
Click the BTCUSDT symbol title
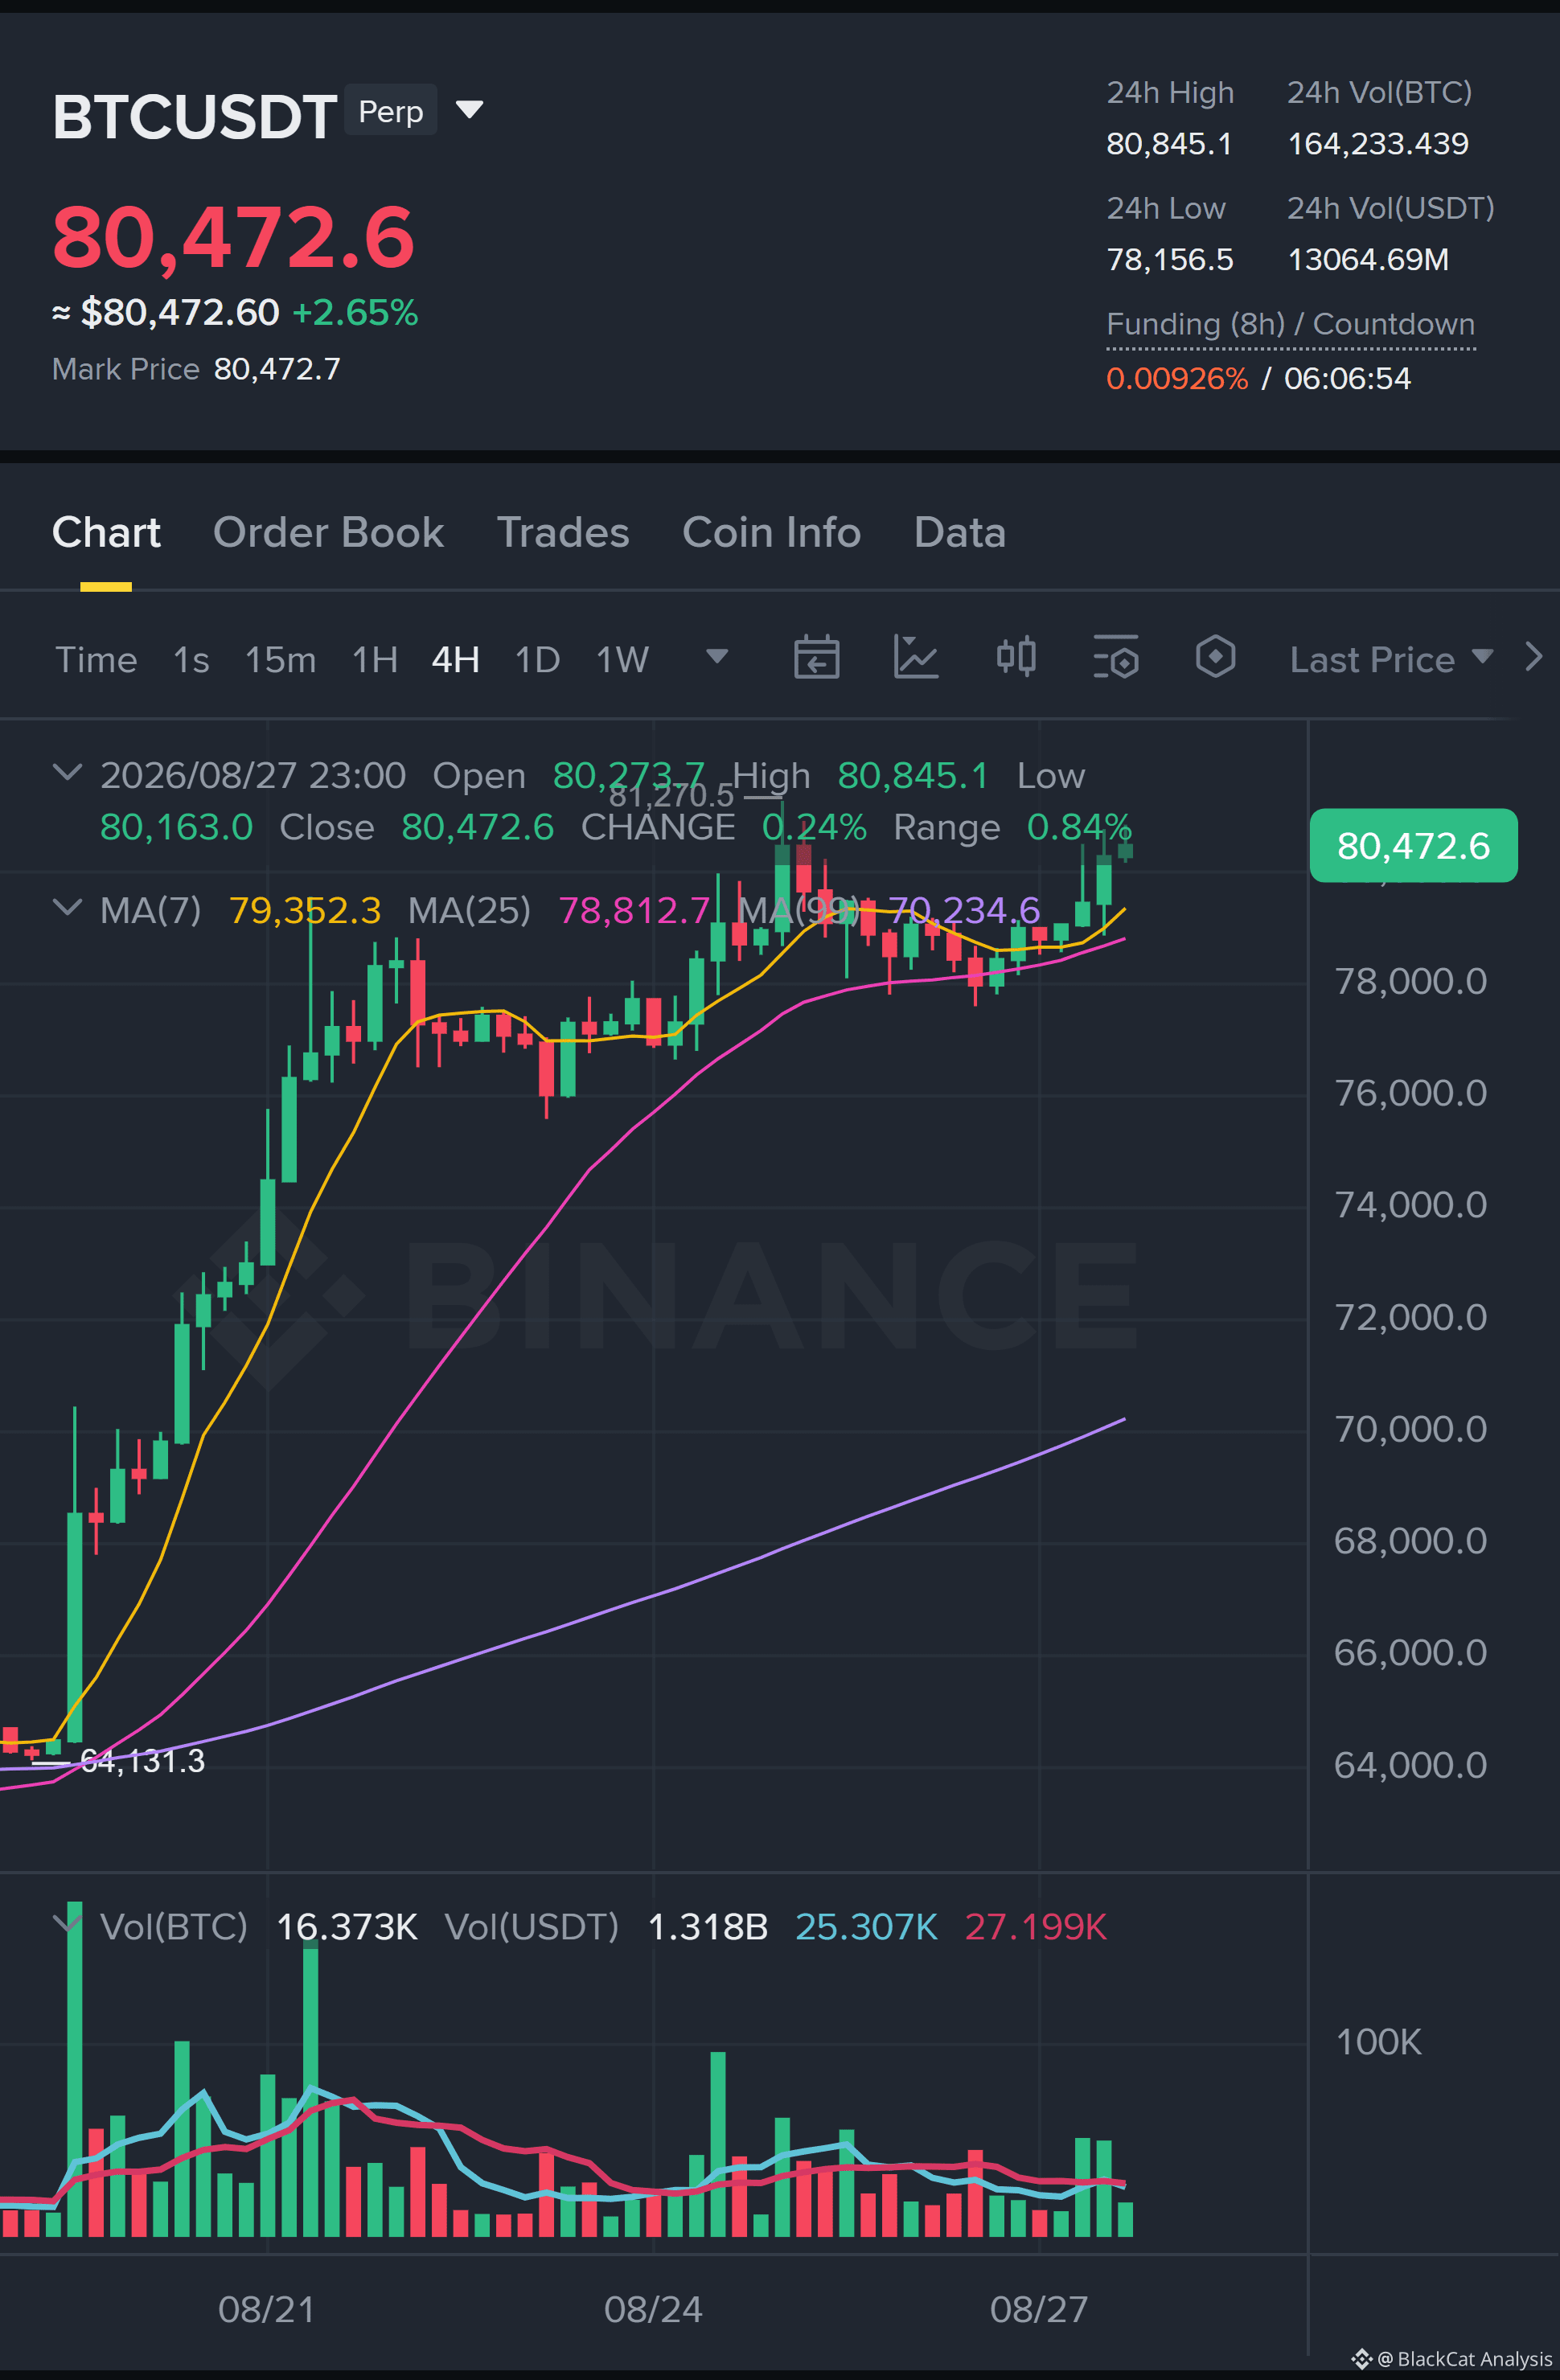tap(194, 116)
